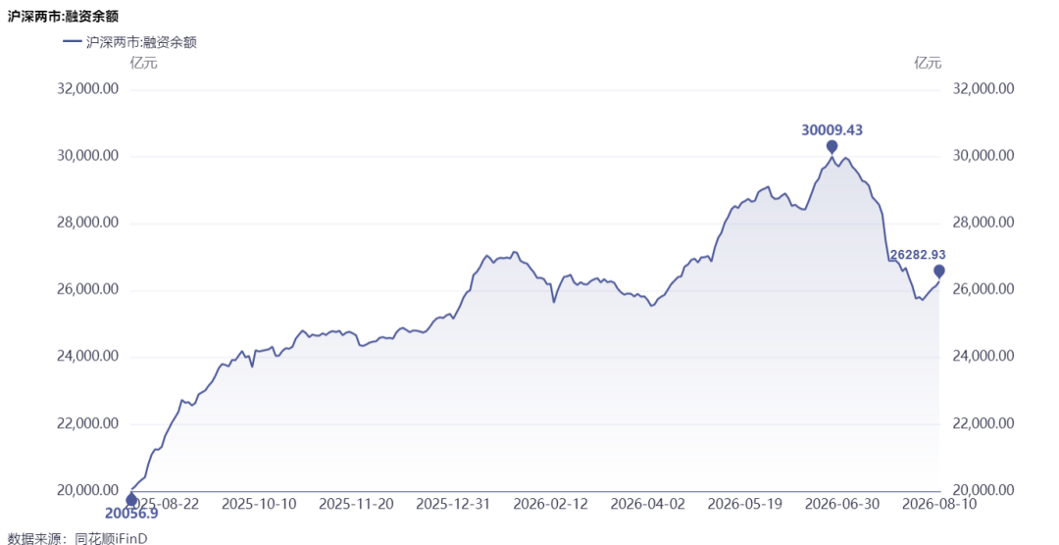Click right axis label 28,000.00

click(983, 223)
